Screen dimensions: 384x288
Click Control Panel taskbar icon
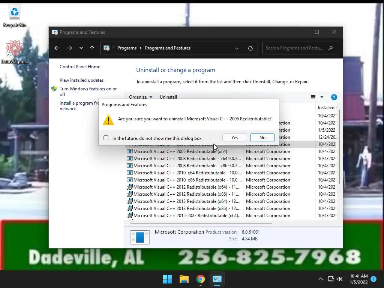coord(217,279)
